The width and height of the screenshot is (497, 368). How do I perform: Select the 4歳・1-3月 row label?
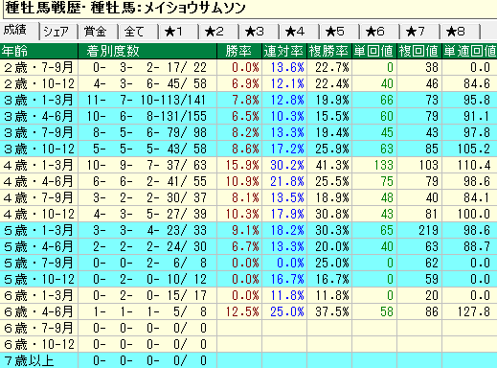(39, 165)
